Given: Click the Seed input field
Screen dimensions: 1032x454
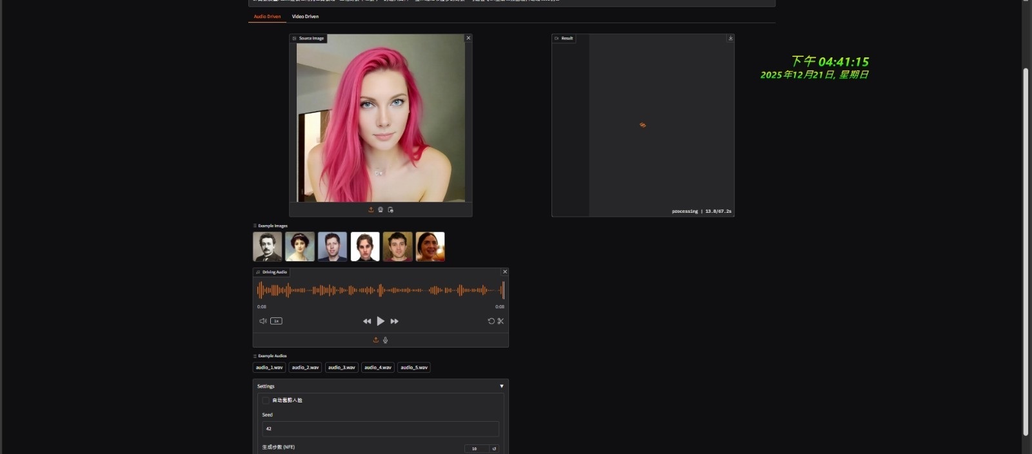Looking at the screenshot, I should (x=381, y=429).
